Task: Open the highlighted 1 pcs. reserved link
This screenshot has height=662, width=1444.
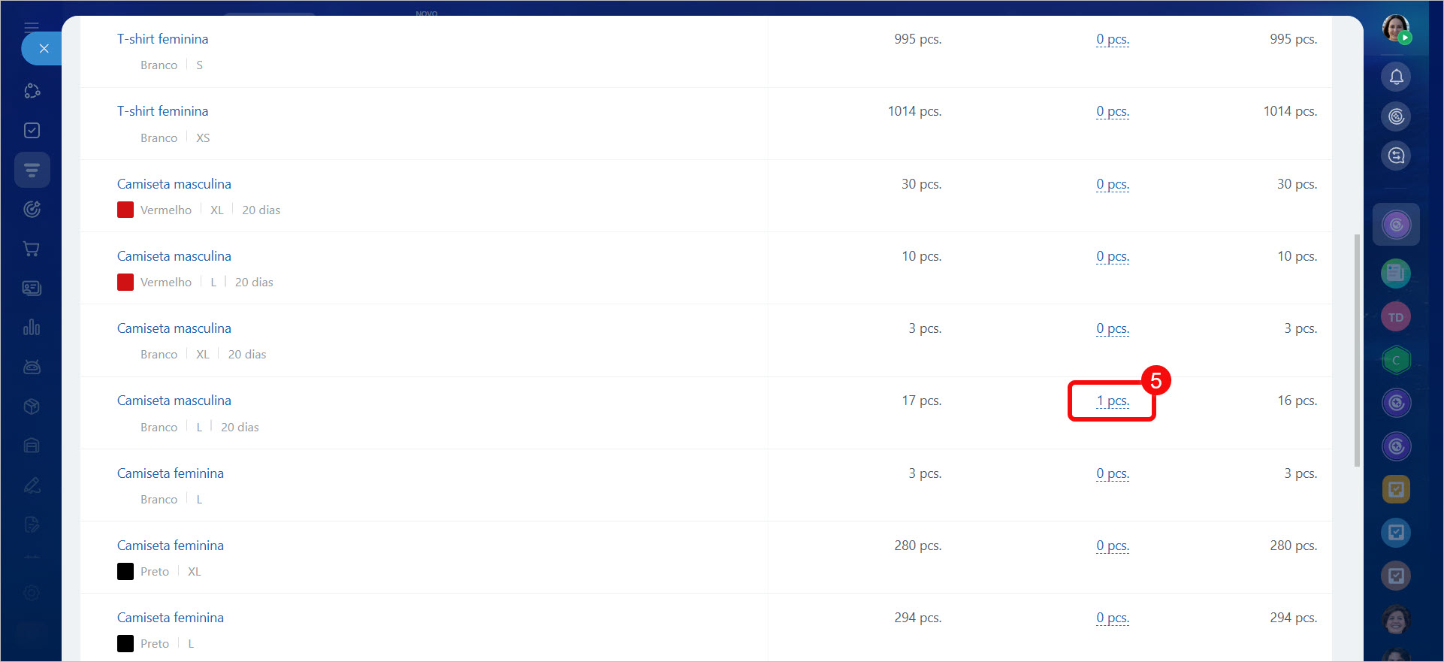Action: pyautogui.click(x=1113, y=401)
